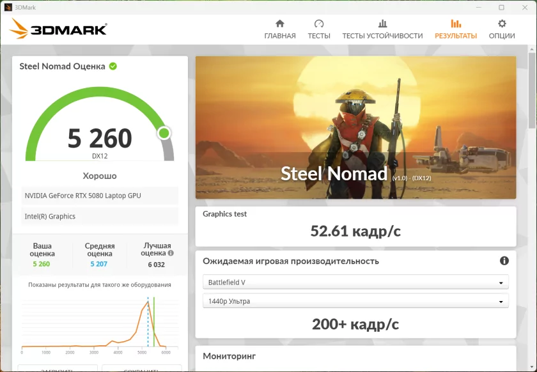Click the info icon for expected game performance
537x372 pixels.
(x=504, y=261)
